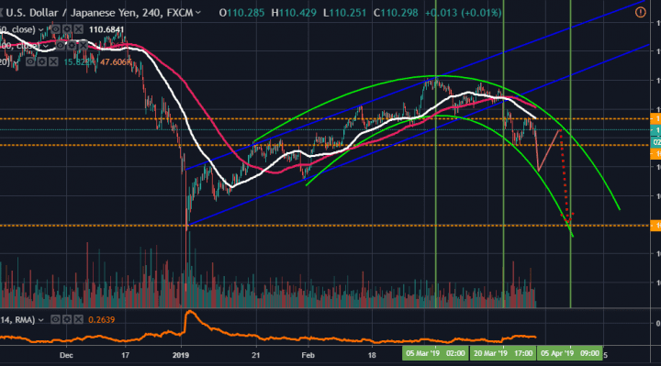Open settings gear for the 100, close indicator
The image size is (661, 366).
[72, 46]
